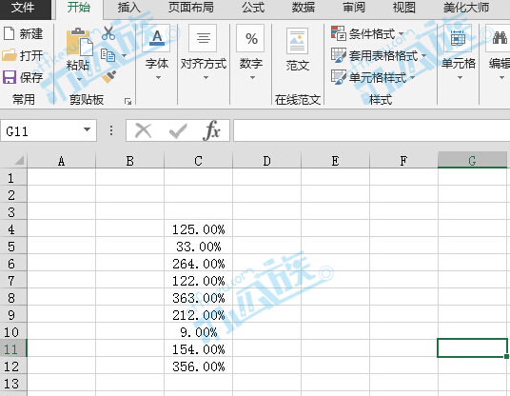
Task: Click the Cancel X icon in formula bar
Action: (x=143, y=130)
